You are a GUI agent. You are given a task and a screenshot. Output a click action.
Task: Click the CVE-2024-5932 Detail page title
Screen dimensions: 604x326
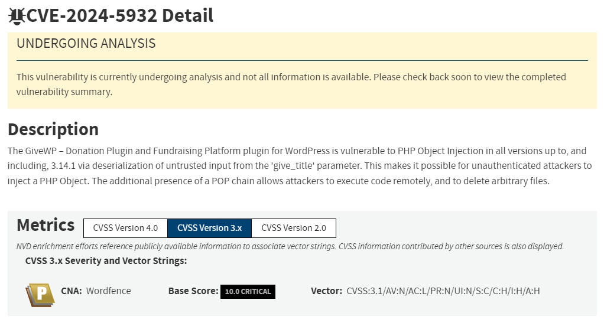coord(120,15)
